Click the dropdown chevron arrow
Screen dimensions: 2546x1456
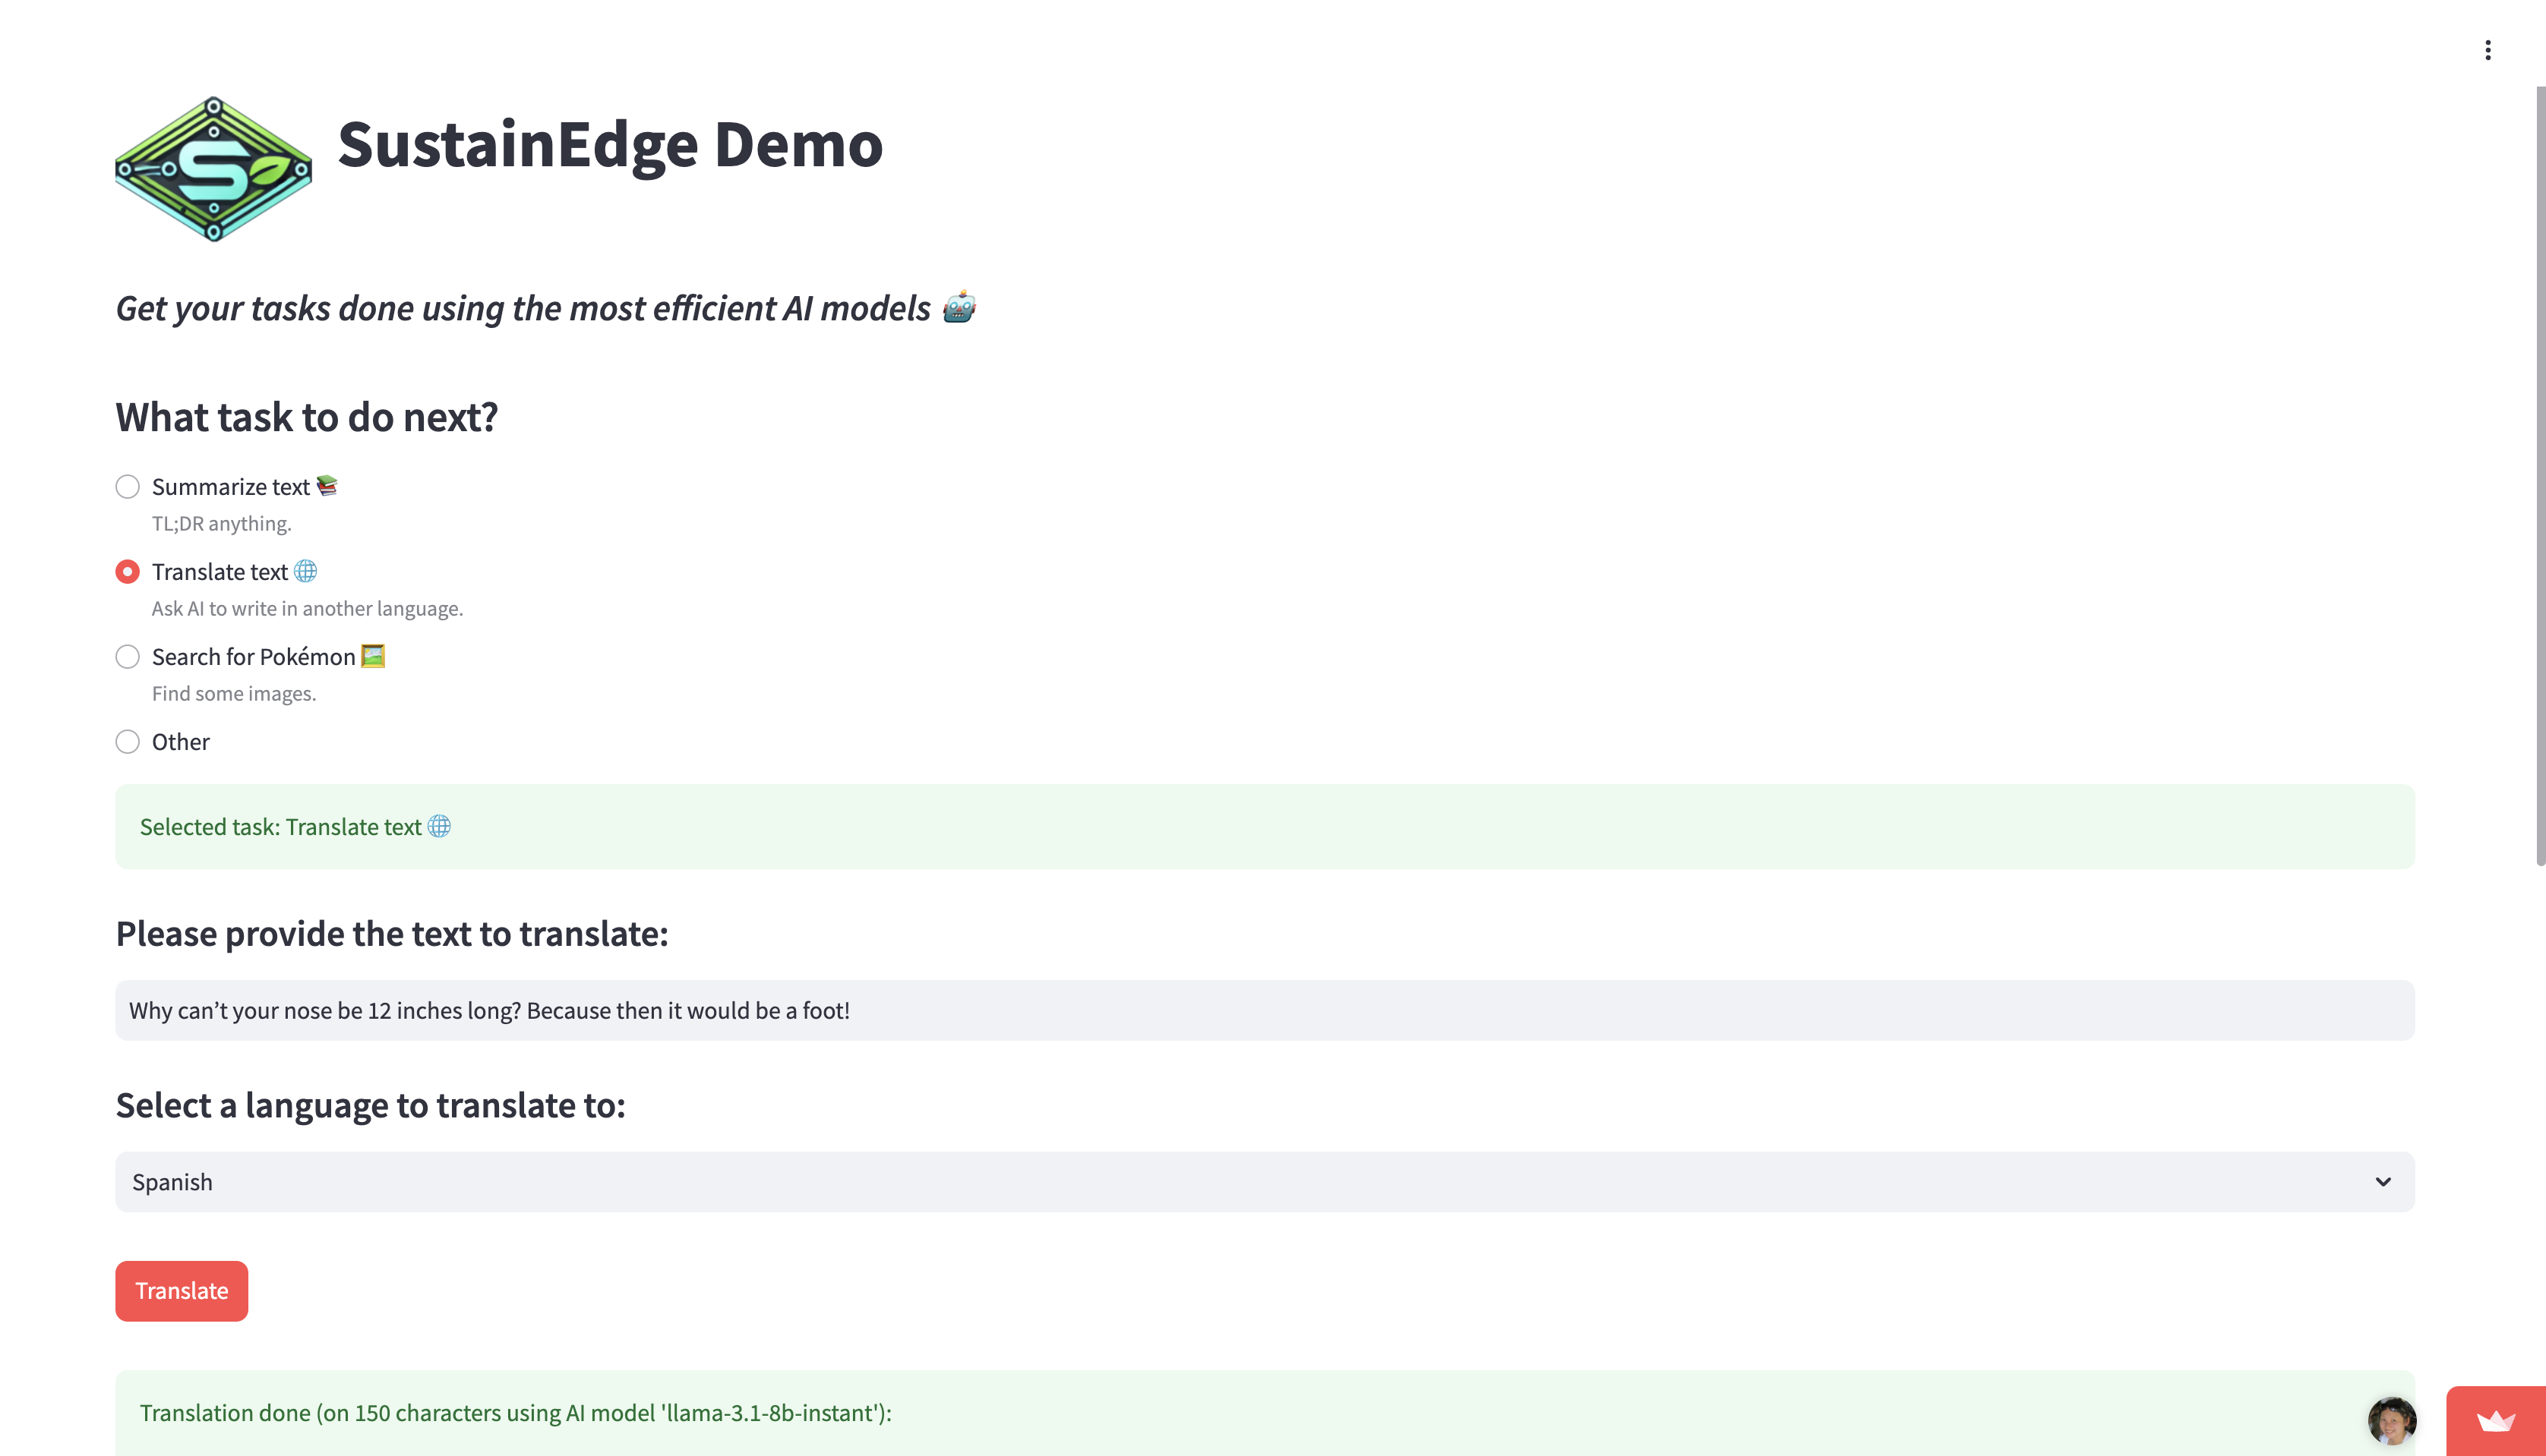point(2383,1182)
